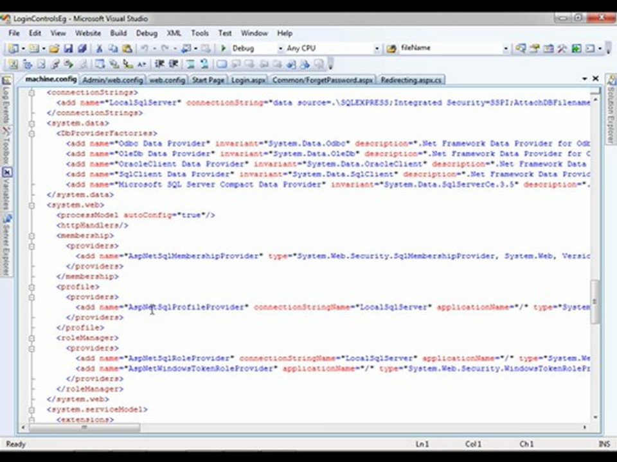Click the horizontal scrollbar thumb
This screenshot has width=617, height=462.
[x=84, y=427]
